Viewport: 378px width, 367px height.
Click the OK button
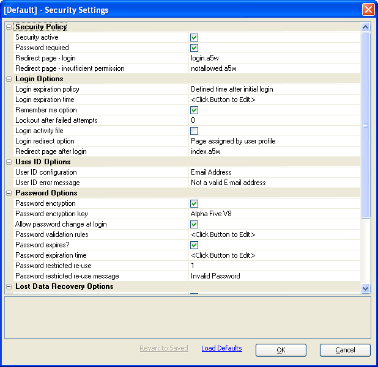coord(281,350)
